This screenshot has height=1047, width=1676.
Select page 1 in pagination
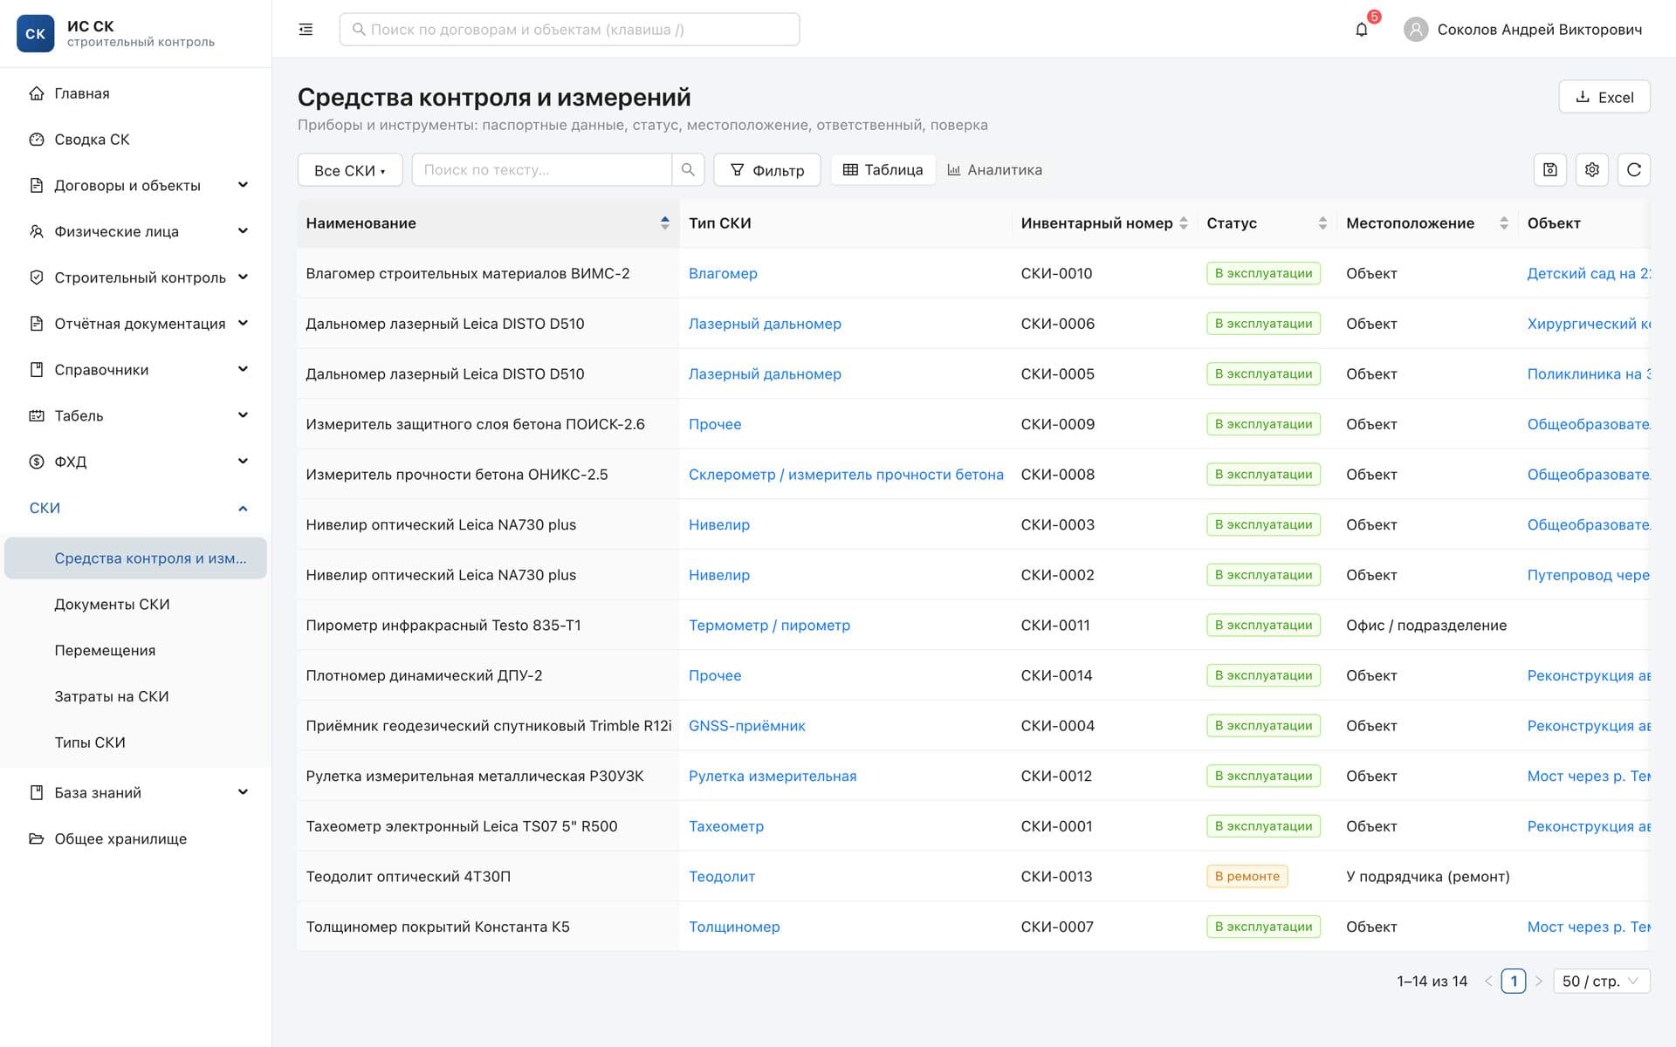[x=1514, y=982]
